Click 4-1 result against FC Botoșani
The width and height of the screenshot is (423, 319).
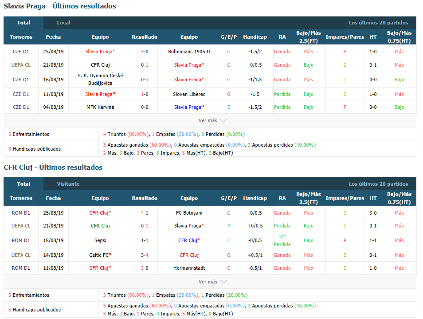pos(145,213)
